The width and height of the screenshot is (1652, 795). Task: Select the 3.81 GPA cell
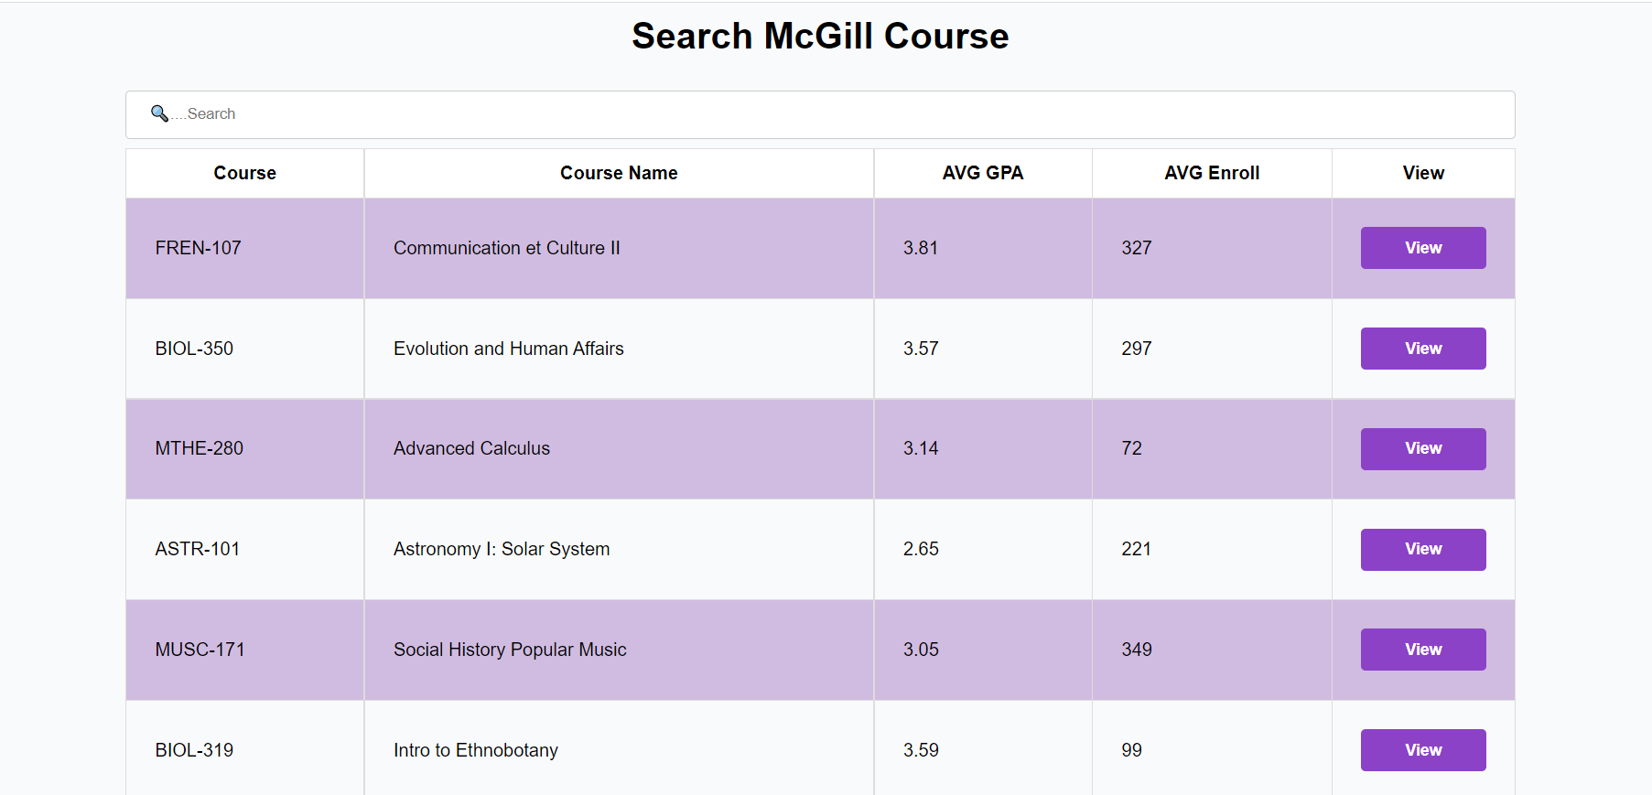(920, 248)
